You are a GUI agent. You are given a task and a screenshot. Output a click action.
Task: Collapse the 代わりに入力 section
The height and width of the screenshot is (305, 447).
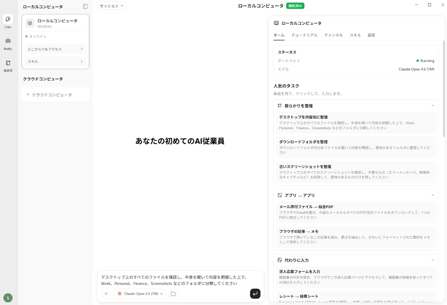pyautogui.click(x=432, y=260)
